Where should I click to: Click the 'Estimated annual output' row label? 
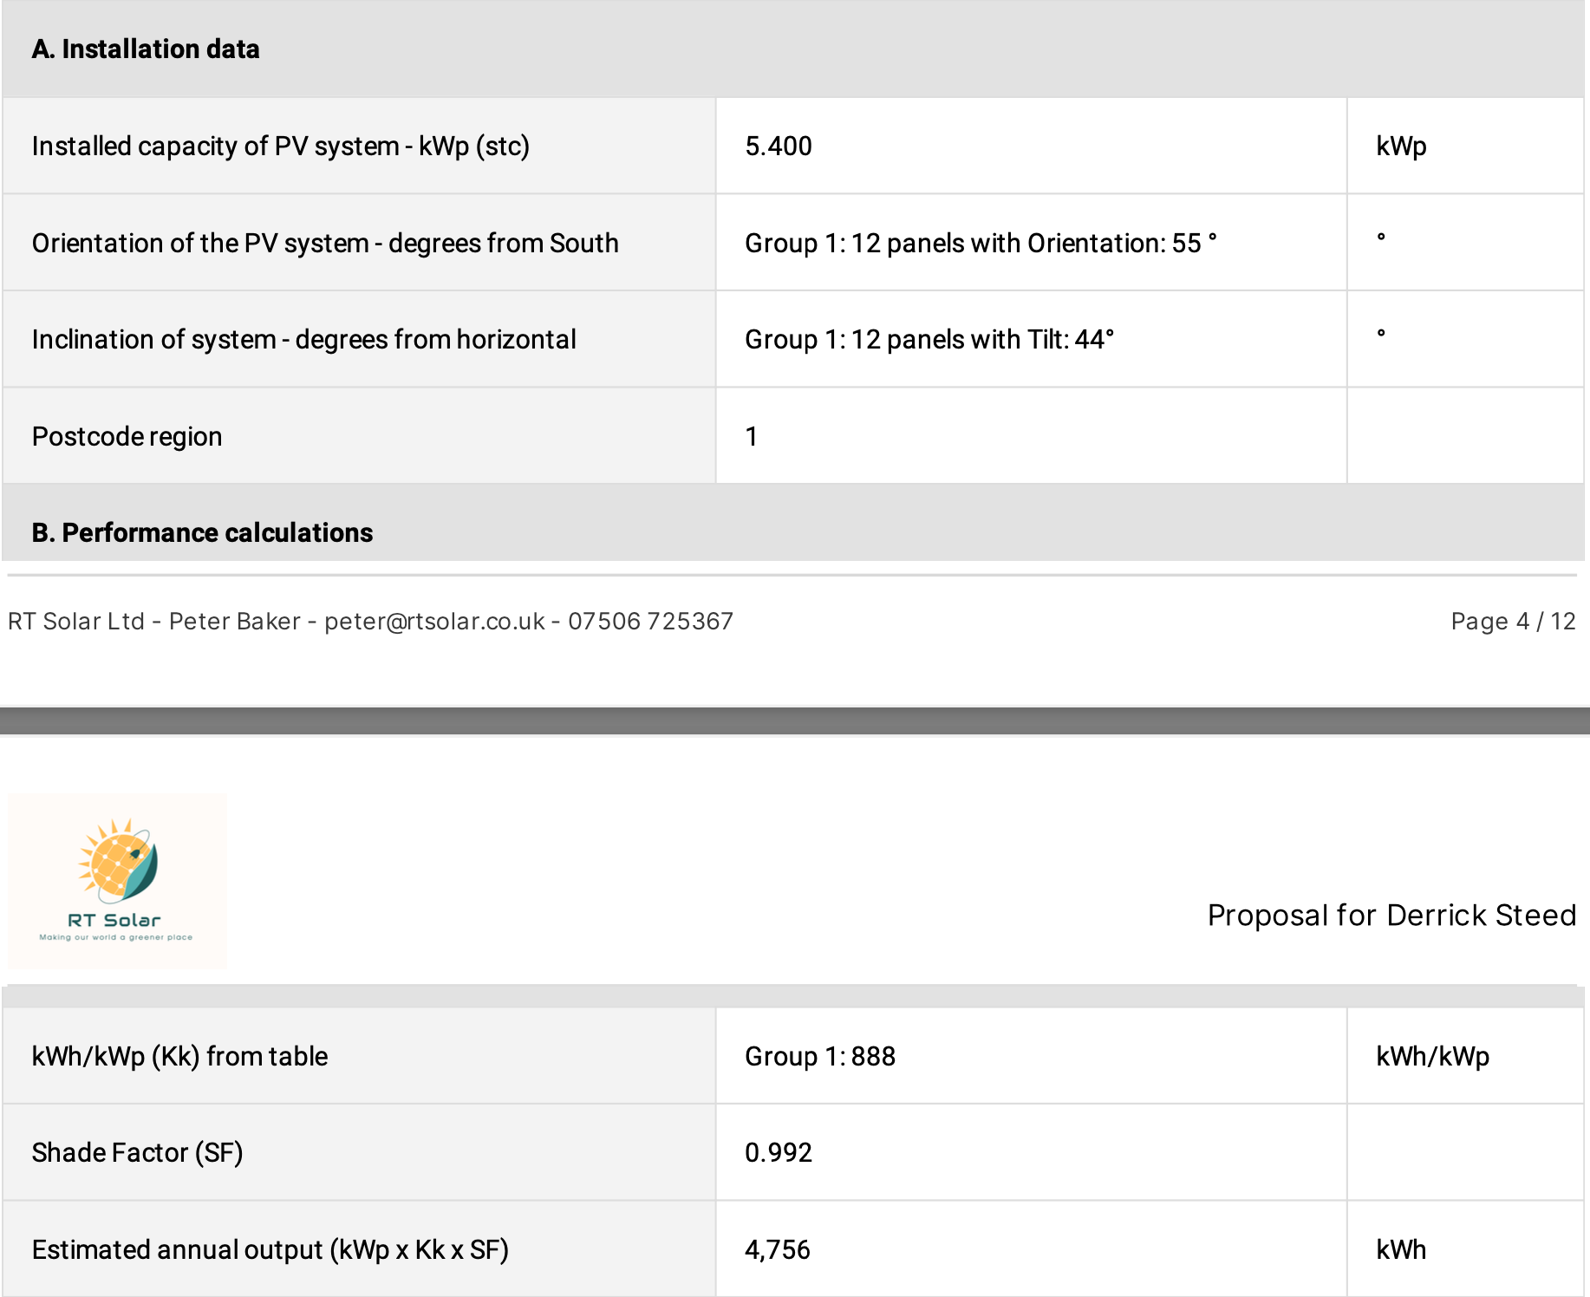[270, 1250]
